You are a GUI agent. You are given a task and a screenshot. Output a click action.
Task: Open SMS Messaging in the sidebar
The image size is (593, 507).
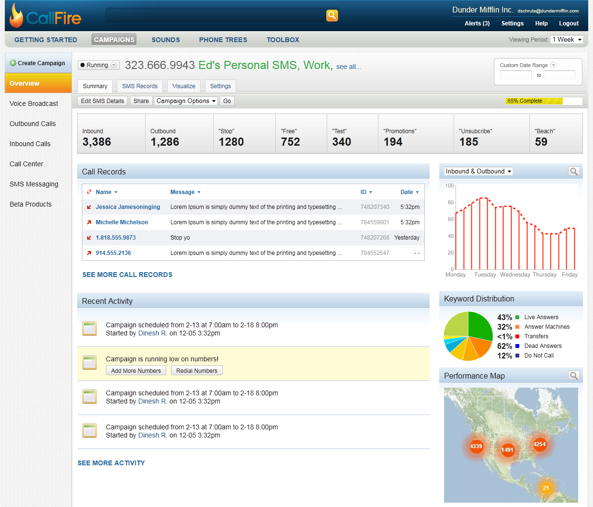click(34, 184)
